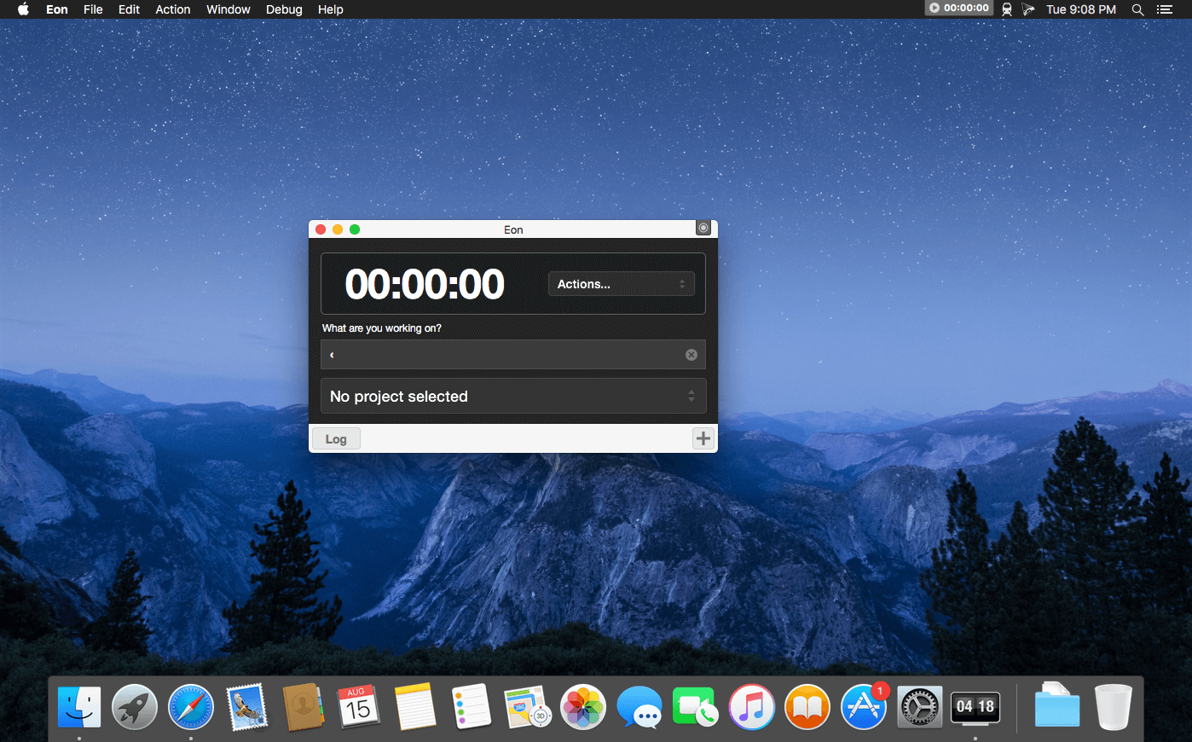Click the toolbar toggle icon in Eon title bar

[703, 229]
